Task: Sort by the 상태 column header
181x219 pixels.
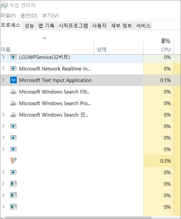Action: point(119,45)
